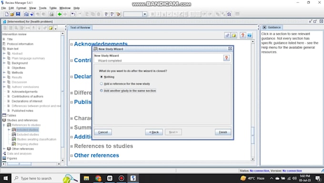Click the check-in home icon
Image resolution: width=324 pixels, height=183 pixels.
point(26,14)
